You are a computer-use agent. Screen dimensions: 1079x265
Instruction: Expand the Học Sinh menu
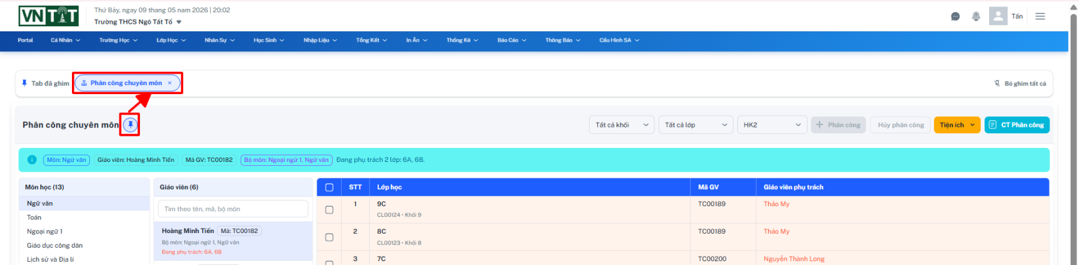tap(269, 40)
